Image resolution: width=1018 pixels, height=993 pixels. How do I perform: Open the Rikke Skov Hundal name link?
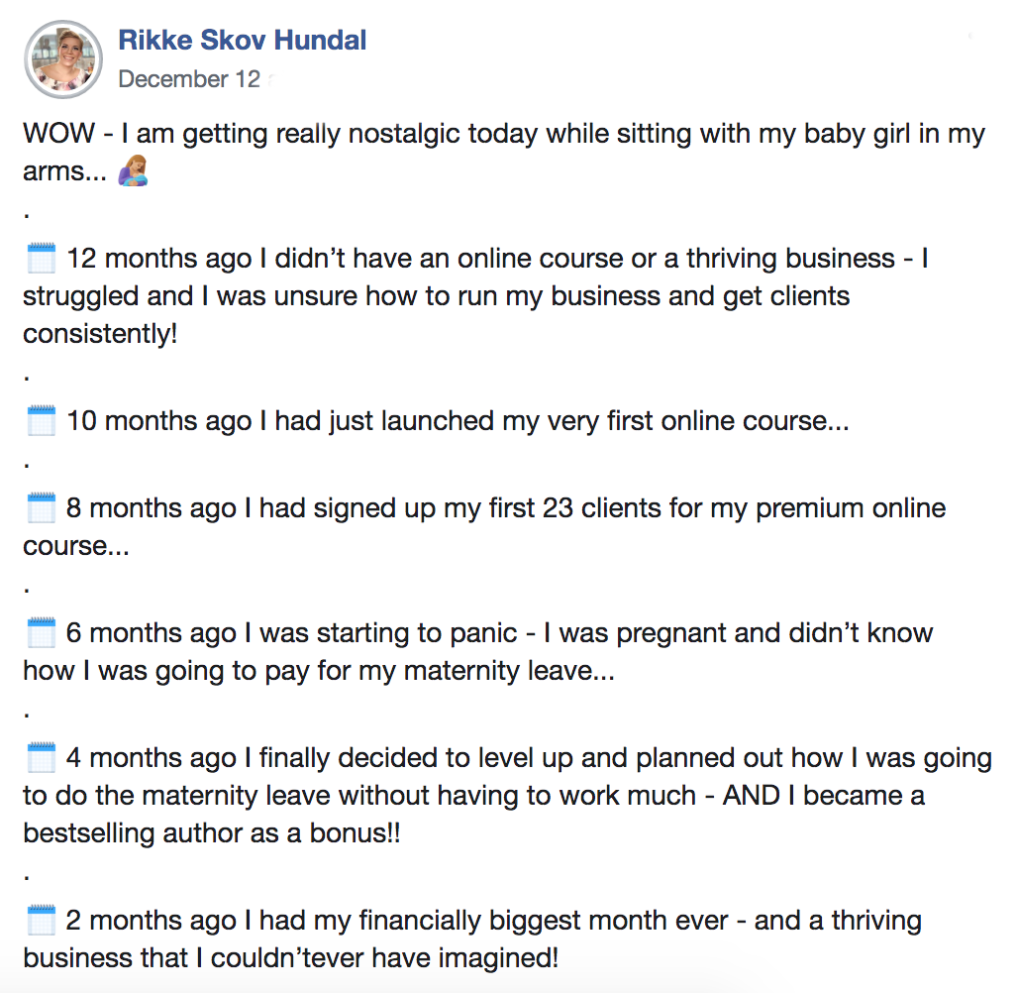243,41
